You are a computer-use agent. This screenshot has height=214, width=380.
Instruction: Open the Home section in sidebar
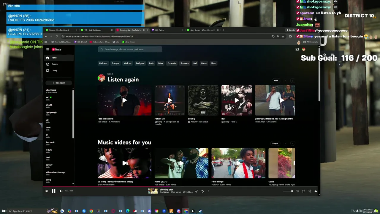tap(58, 58)
